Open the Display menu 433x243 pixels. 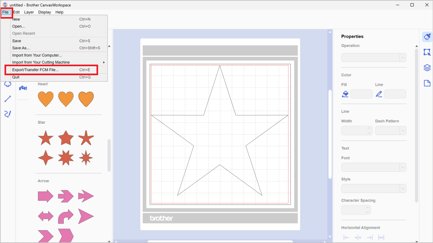click(x=44, y=12)
